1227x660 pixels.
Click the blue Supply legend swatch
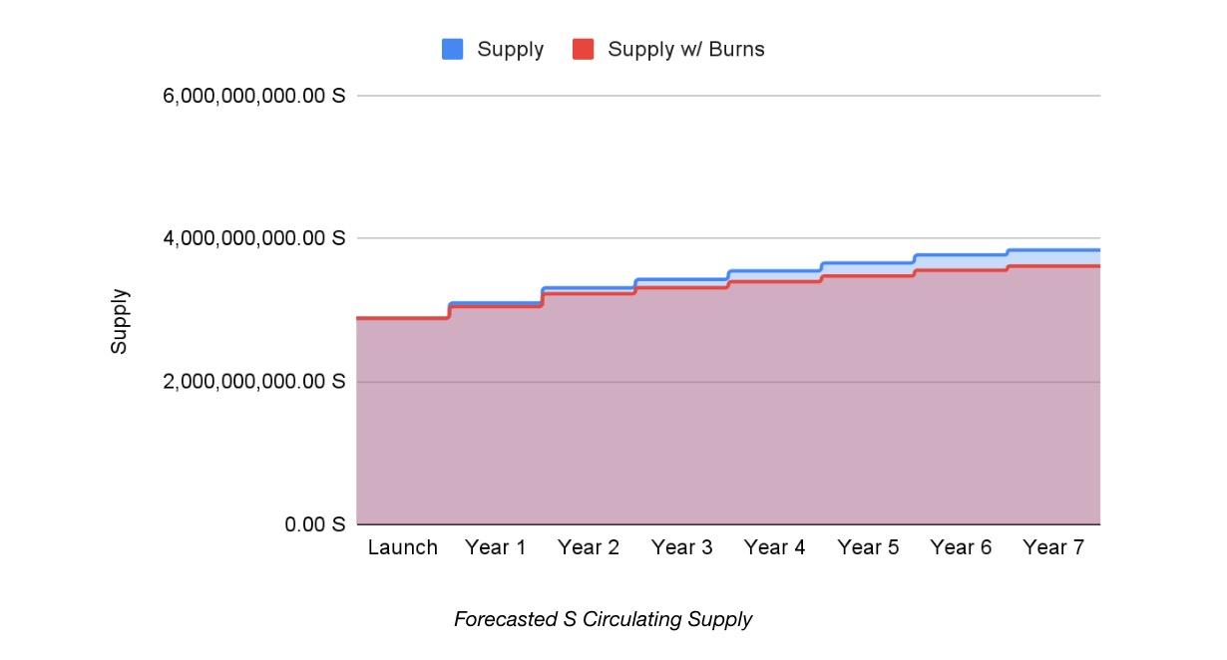pos(453,49)
